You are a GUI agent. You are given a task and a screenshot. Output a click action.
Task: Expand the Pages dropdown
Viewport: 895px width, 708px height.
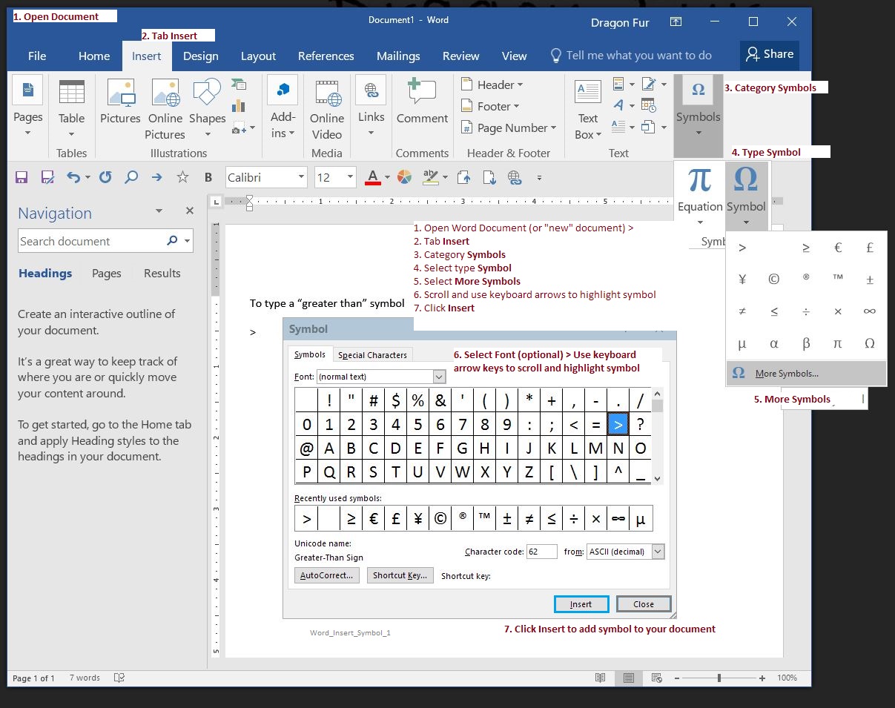point(27,133)
